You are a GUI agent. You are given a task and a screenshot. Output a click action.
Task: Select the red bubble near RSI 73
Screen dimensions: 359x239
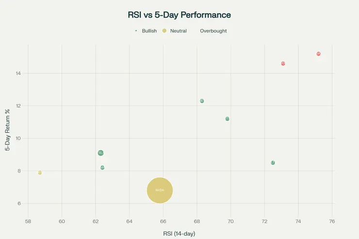(x=283, y=64)
